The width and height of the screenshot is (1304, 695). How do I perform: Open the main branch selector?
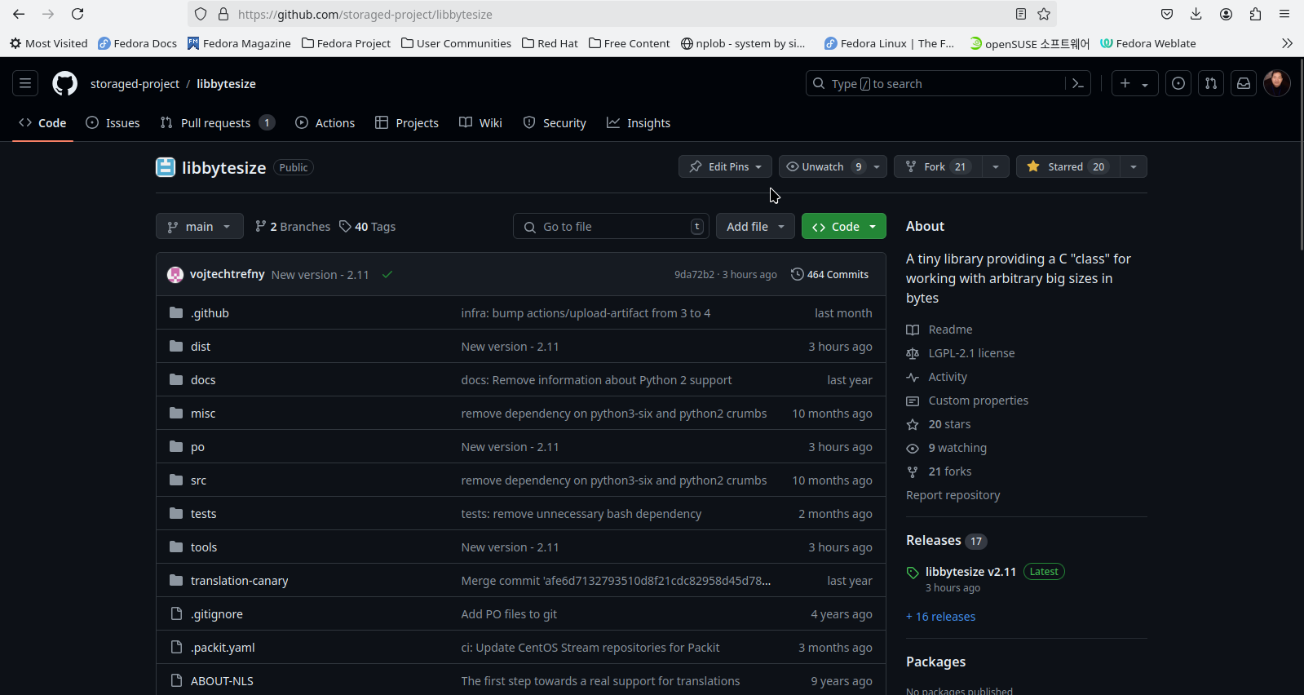[x=200, y=227]
